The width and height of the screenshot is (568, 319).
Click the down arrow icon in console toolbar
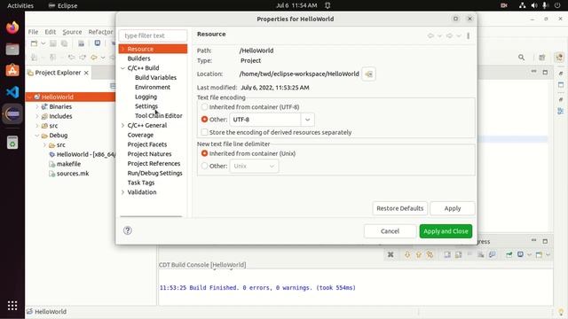click(x=407, y=254)
